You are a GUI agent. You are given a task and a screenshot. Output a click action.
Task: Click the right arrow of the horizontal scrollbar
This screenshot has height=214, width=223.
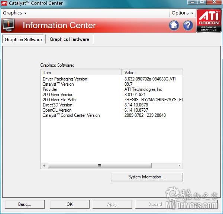[x=179, y=165]
